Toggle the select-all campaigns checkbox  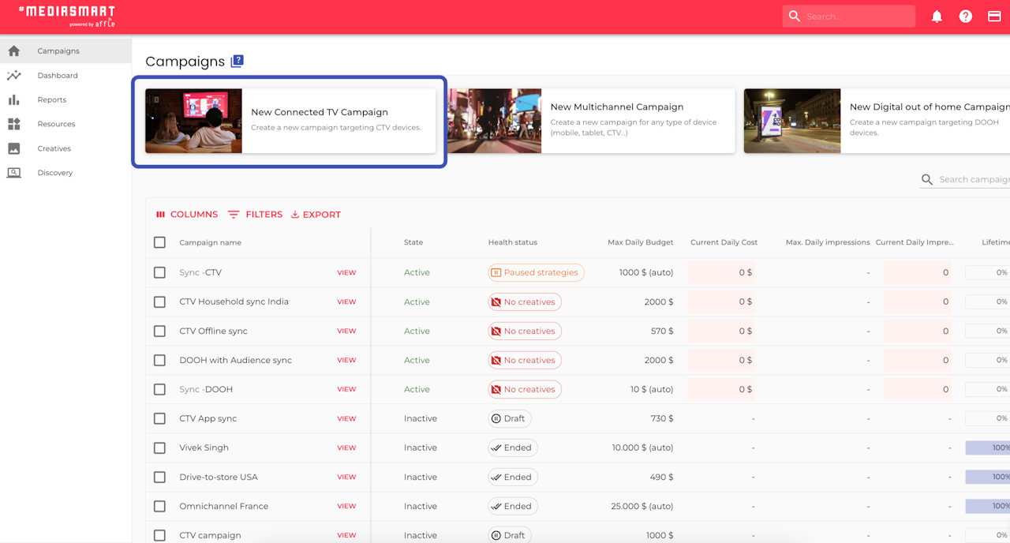[159, 242]
